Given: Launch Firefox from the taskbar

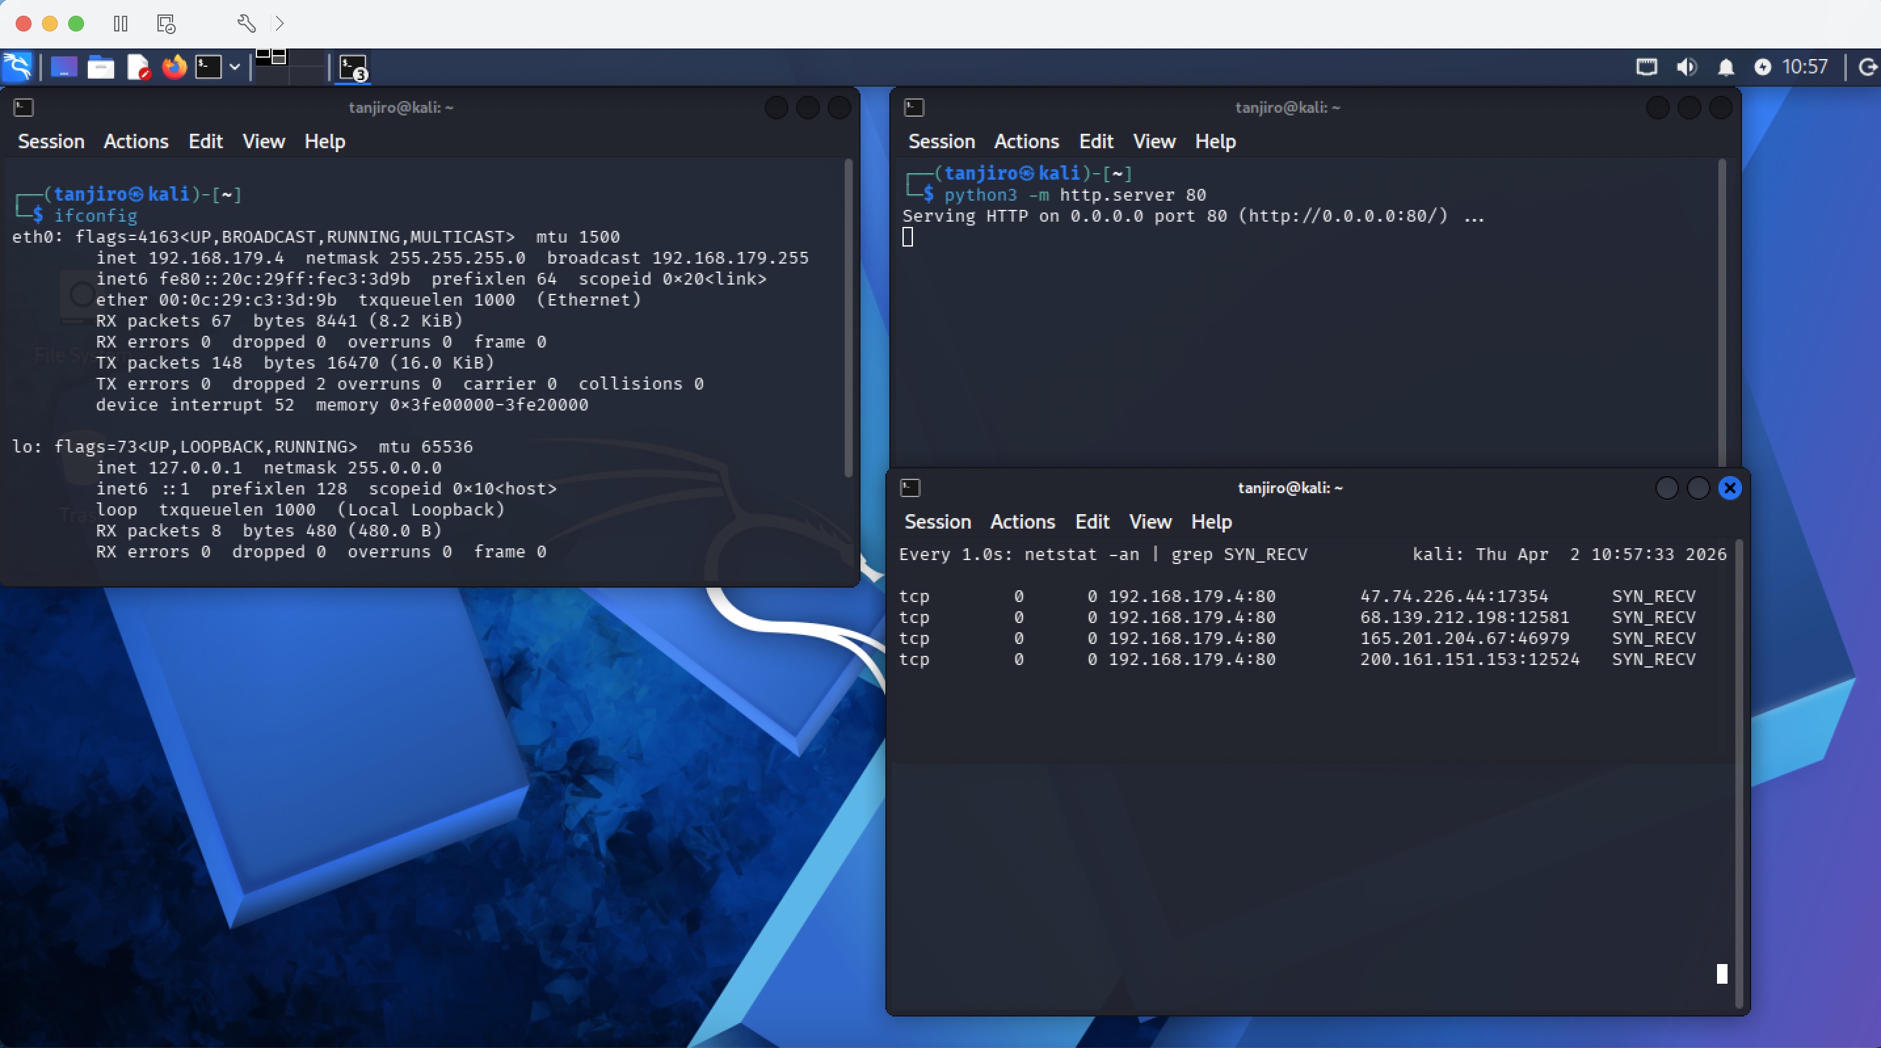Looking at the screenshot, I should [174, 66].
